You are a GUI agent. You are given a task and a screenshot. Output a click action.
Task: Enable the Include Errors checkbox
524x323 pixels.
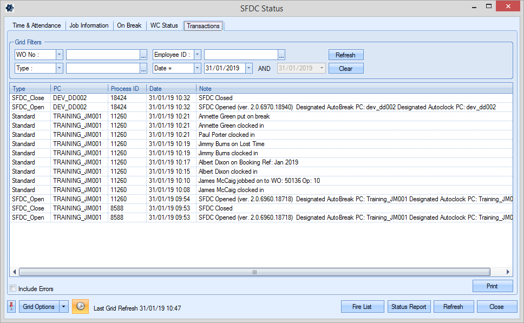[14, 288]
